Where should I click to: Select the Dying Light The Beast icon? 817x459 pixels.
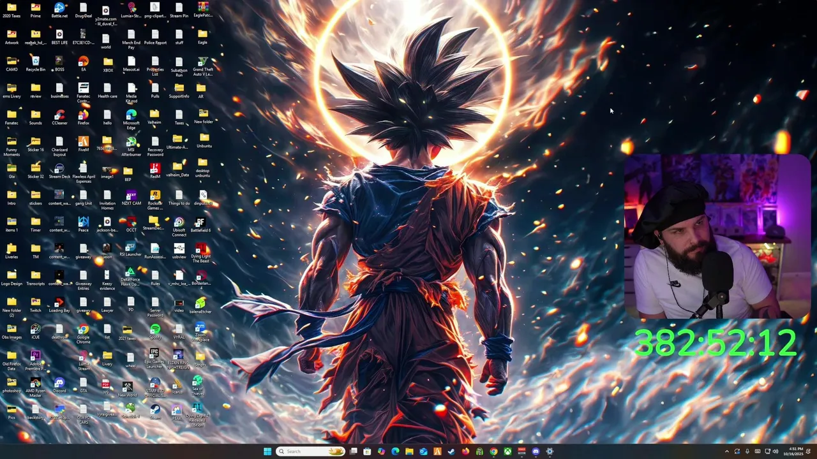[x=201, y=253]
